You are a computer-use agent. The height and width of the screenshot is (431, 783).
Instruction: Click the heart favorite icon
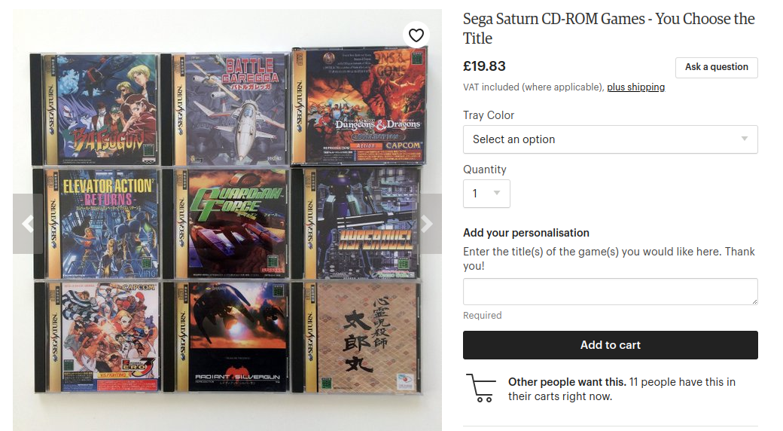pos(416,35)
